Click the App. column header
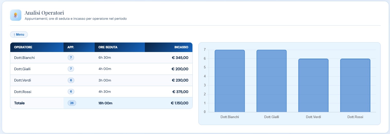The image size is (390, 134). tap(71, 47)
